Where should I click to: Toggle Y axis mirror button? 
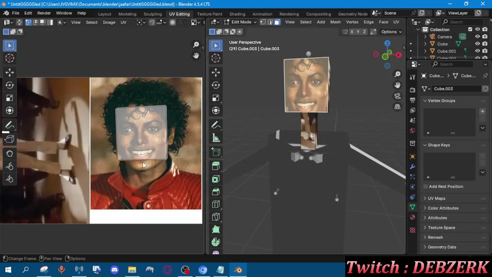[358, 32]
